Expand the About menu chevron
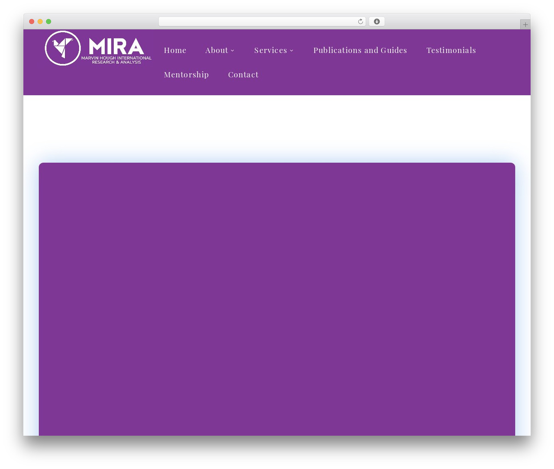This screenshot has width=554, height=469. tap(232, 51)
